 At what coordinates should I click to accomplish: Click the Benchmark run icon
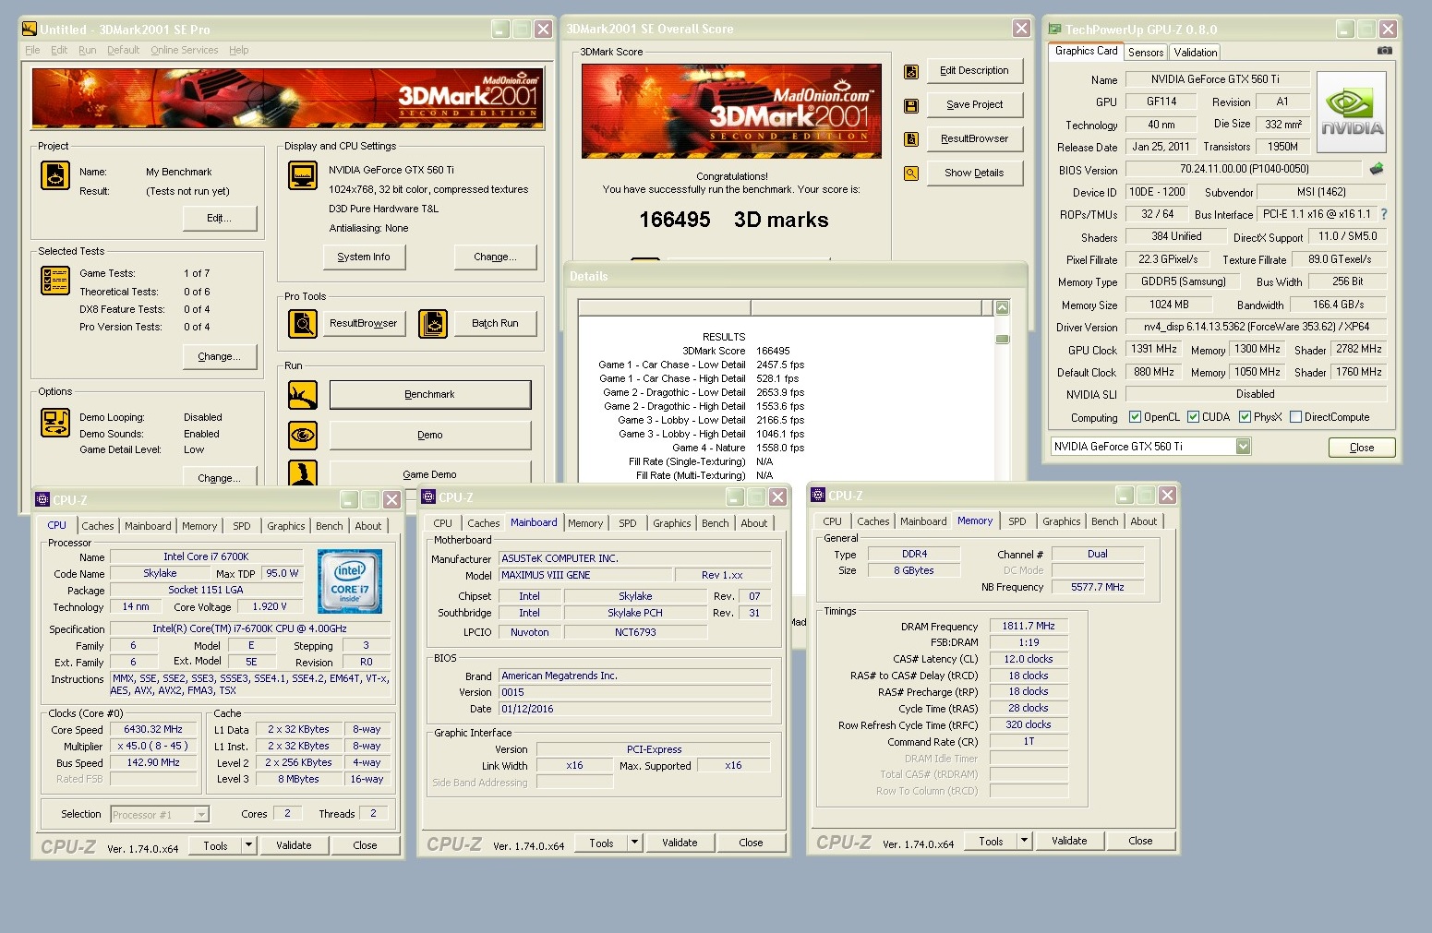(x=303, y=395)
